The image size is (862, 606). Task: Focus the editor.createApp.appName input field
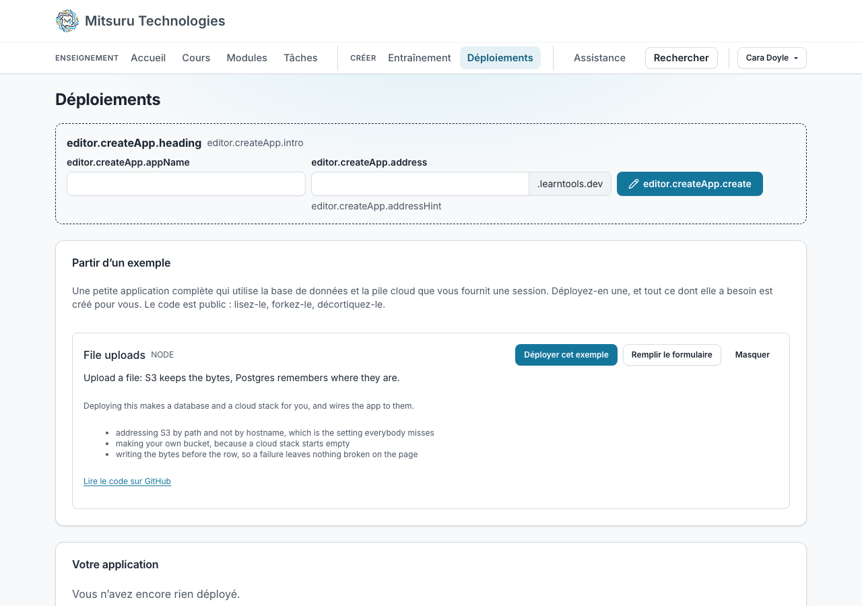(186, 184)
